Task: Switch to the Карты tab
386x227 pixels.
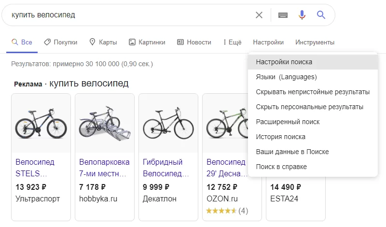Action: pos(103,43)
